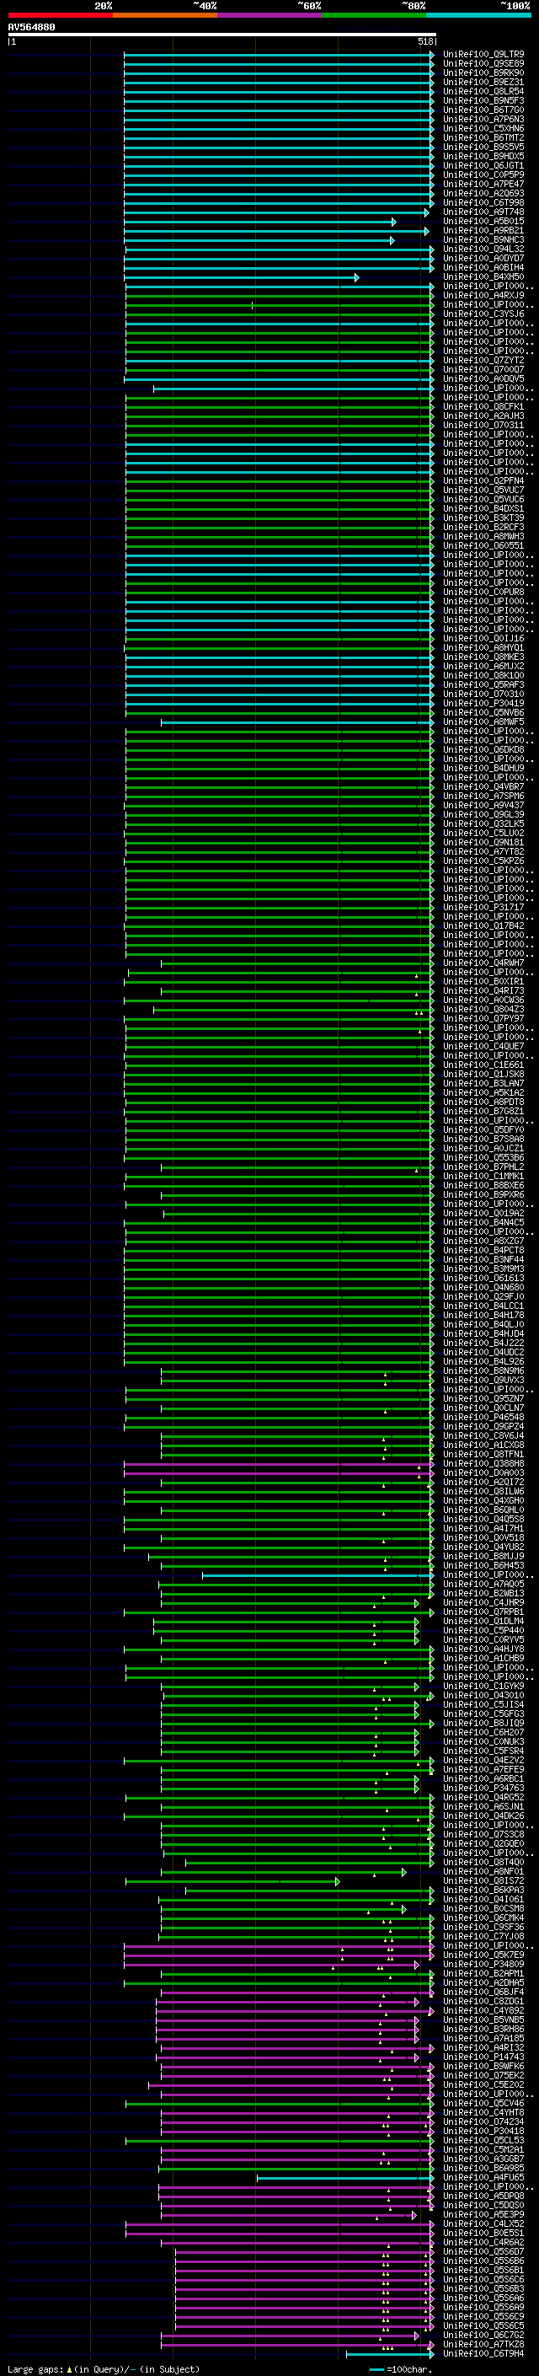
Task: Click hit label UniRef100_B4N4C5
Action: click(x=483, y=1223)
